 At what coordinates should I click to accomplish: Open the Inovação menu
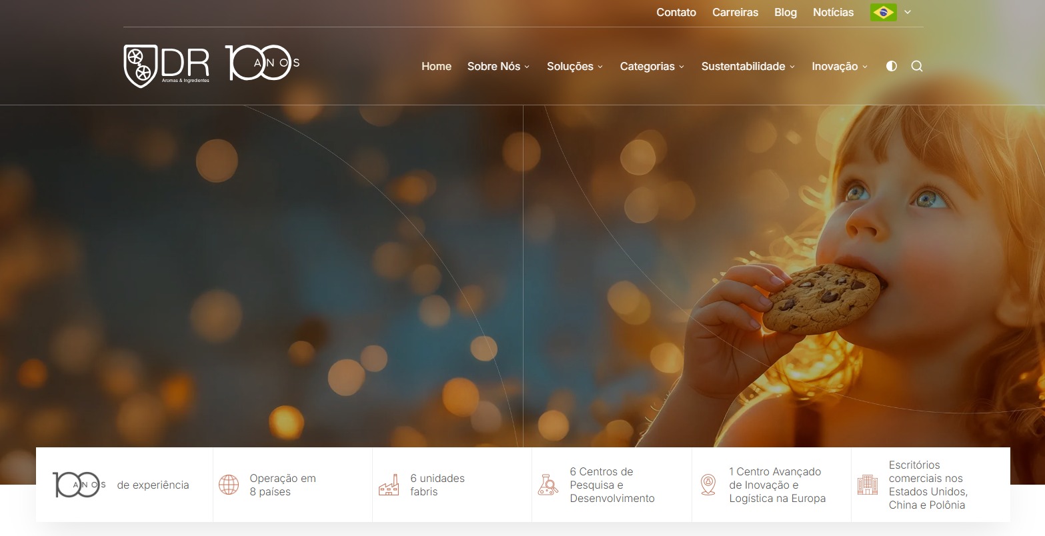pyautogui.click(x=835, y=66)
